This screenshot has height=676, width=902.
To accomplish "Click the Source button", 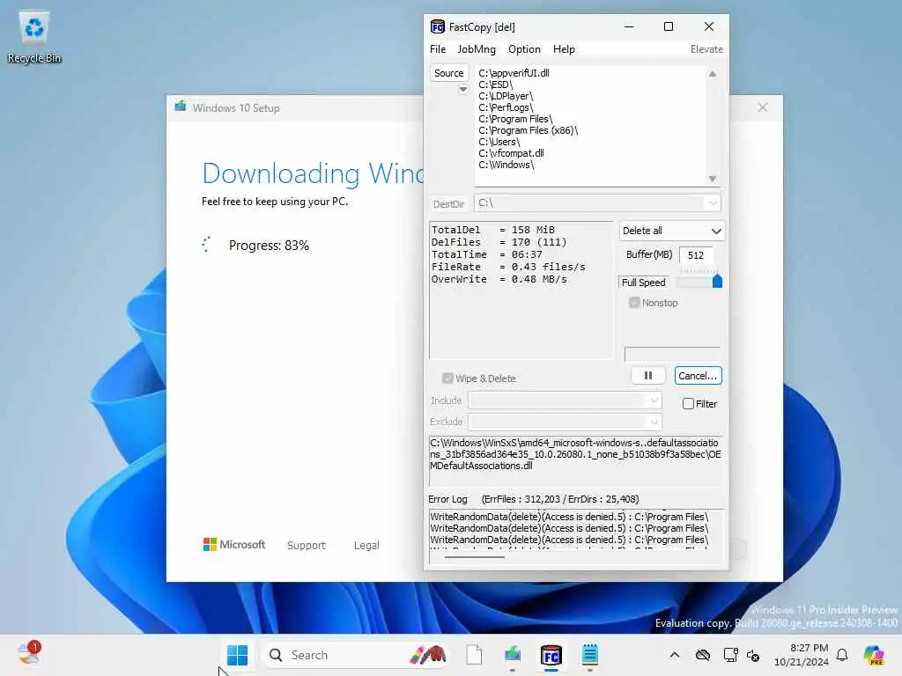I will (x=448, y=73).
